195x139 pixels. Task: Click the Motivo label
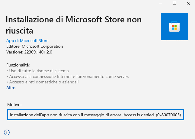(x=14, y=105)
